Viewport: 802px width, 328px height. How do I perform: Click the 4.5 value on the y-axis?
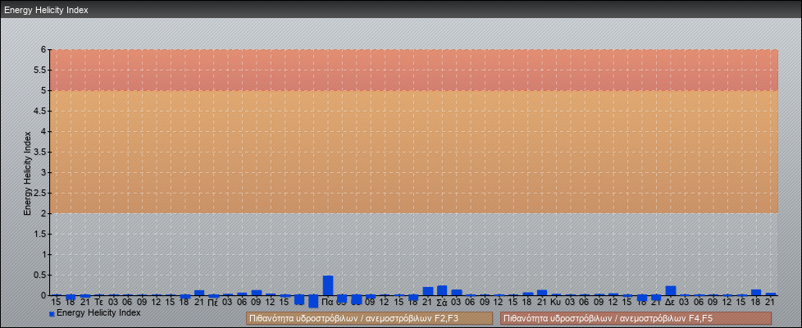[x=40, y=111]
